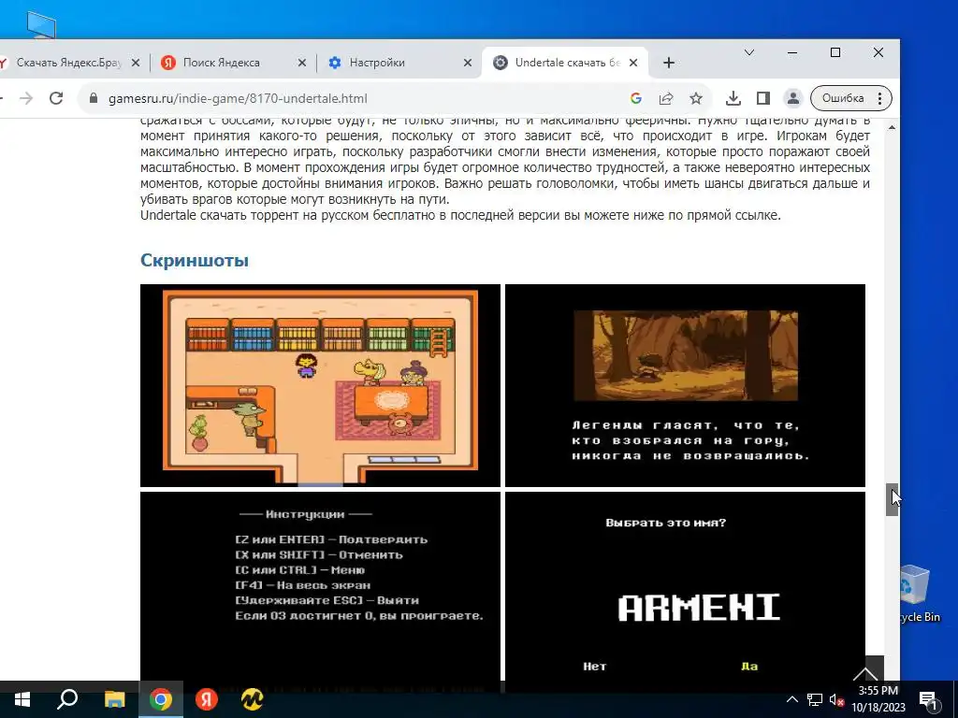Open Windows taskbar search
The image size is (958, 718).
[67, 699]
